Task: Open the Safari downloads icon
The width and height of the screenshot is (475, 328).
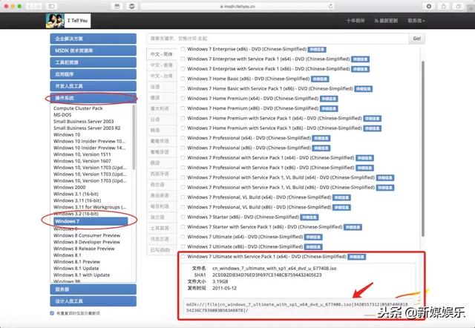Action: [x=429, y=6]
